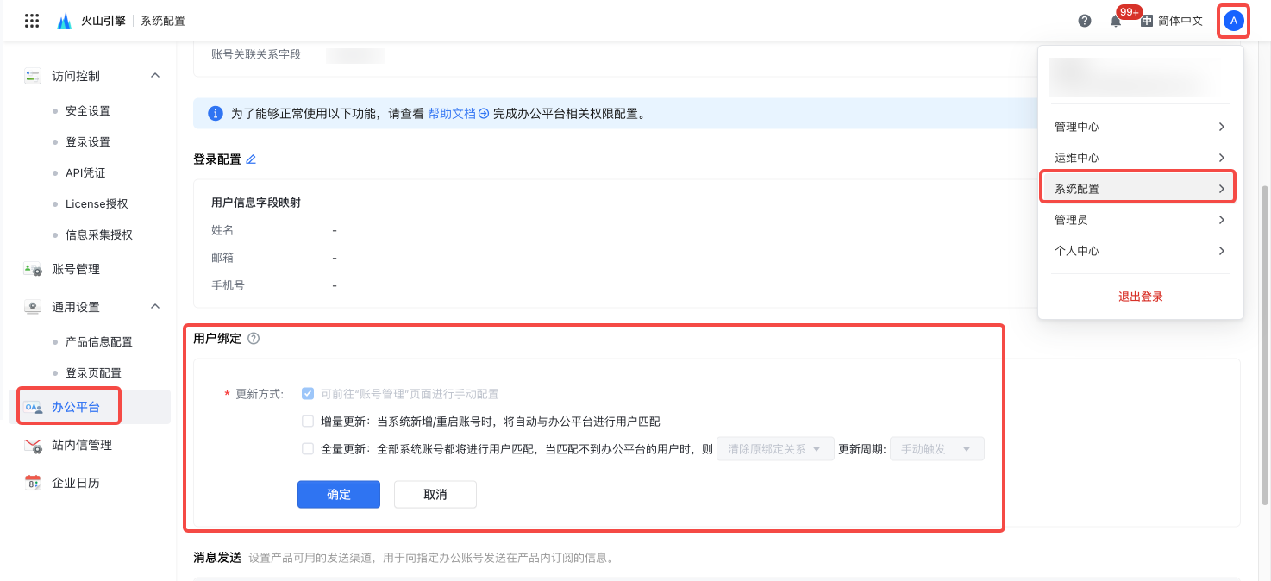Select 管理员 in the user menu

(1140, 220)
